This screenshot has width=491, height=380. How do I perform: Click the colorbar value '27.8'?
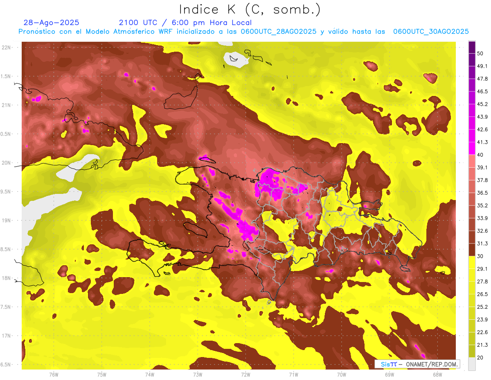(482, 282)
